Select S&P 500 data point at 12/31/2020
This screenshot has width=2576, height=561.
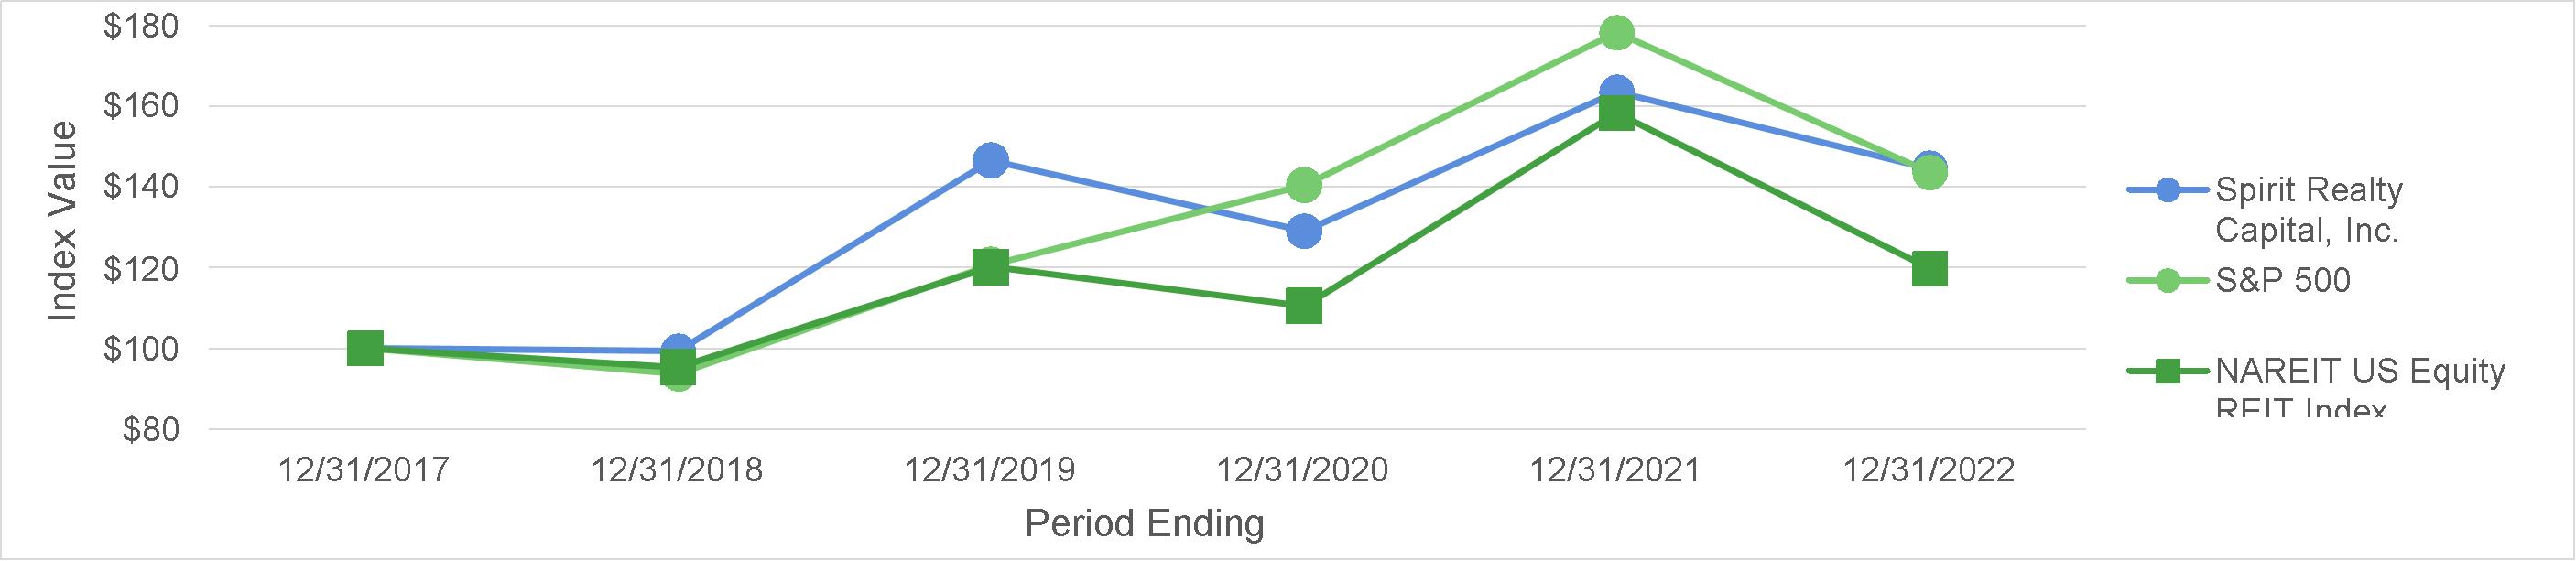1303,185
